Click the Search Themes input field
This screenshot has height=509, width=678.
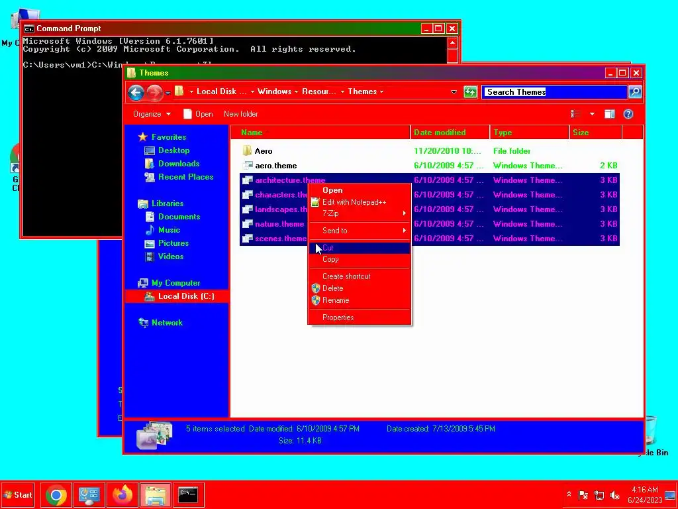click(x=554, y=91)
